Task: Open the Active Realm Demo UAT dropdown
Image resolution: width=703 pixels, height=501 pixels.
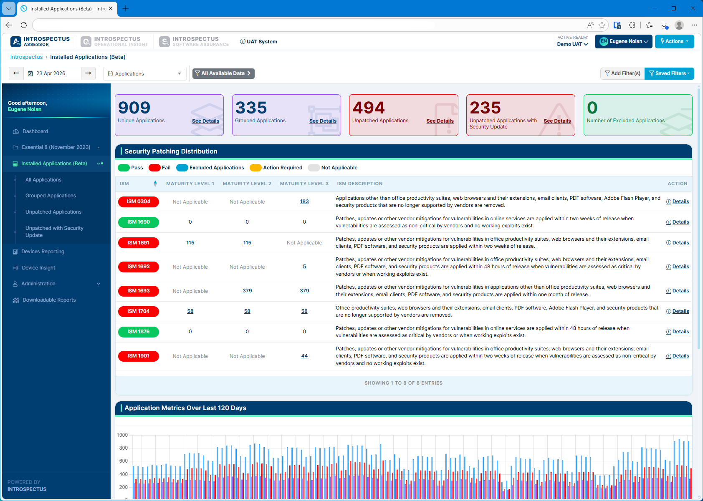Action: [x=572, y=44]
